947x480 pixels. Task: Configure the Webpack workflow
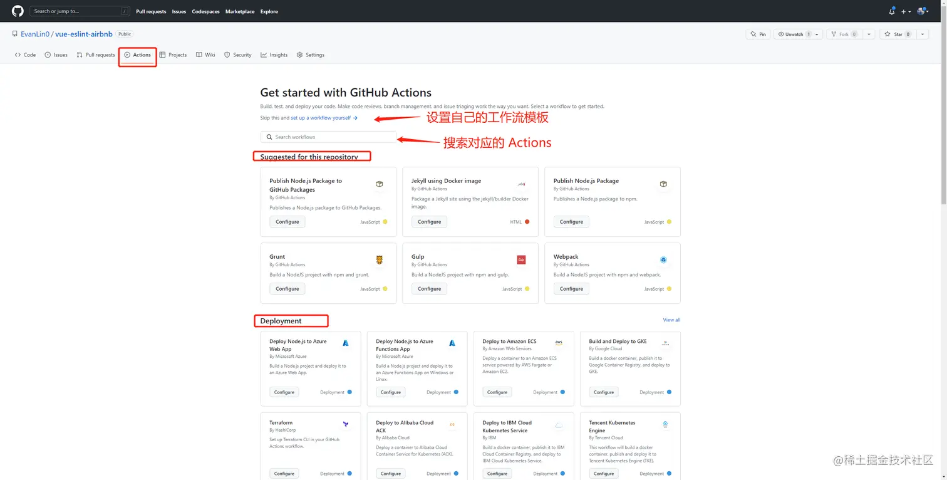[x=571, y=289]
